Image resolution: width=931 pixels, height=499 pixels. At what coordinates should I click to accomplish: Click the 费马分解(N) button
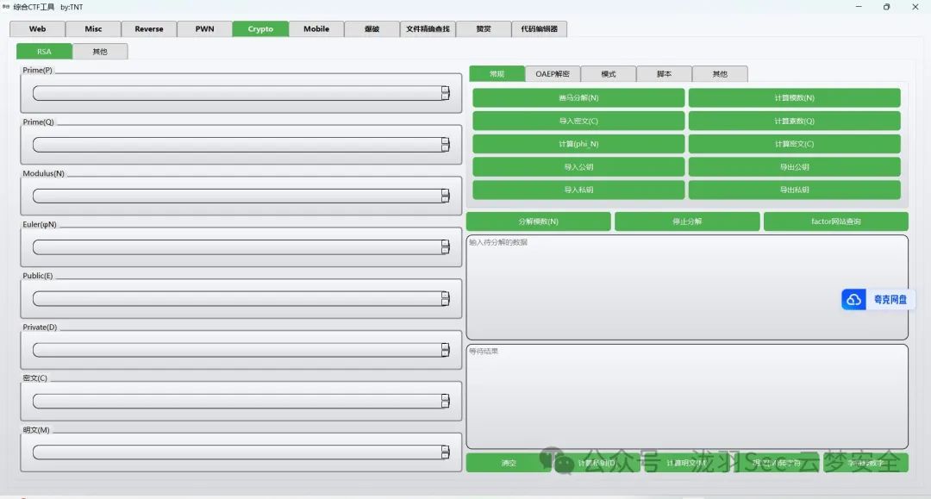(x=579, y=98)
